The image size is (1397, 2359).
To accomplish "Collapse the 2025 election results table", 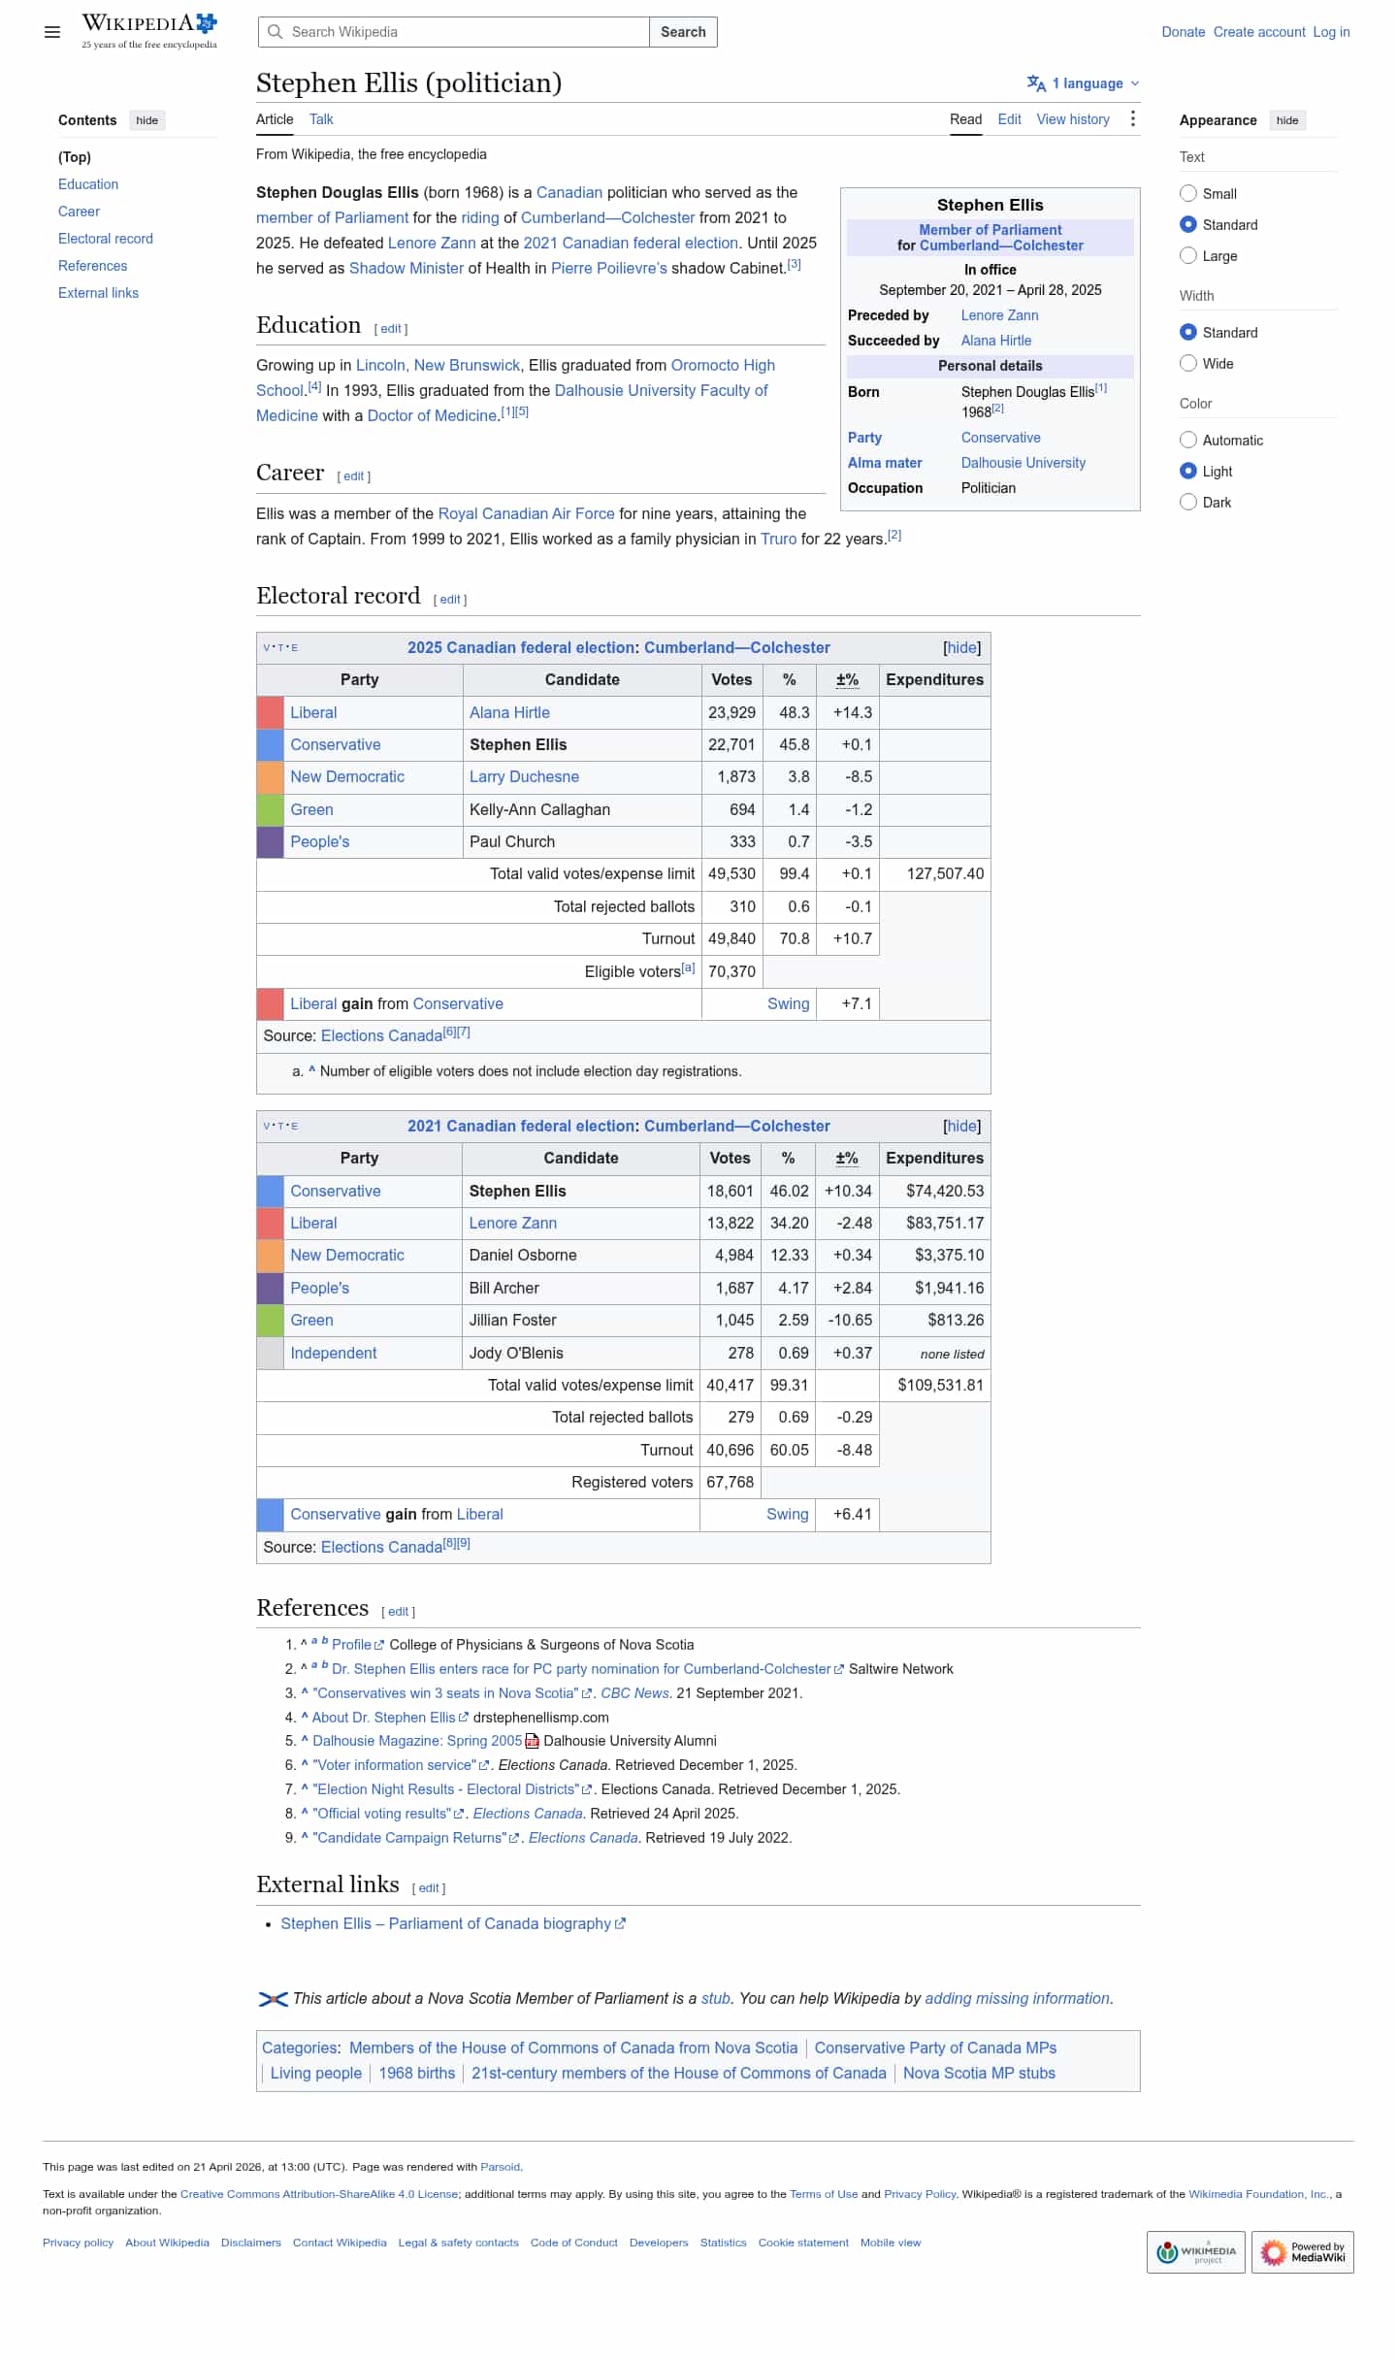I will click(x=961, y=647).
